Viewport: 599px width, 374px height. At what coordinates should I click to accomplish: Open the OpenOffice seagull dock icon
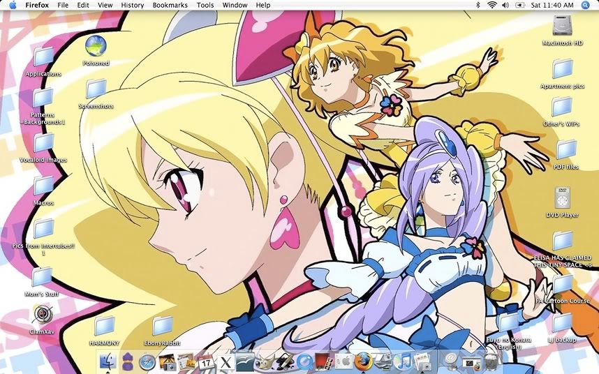pos(245,361)
